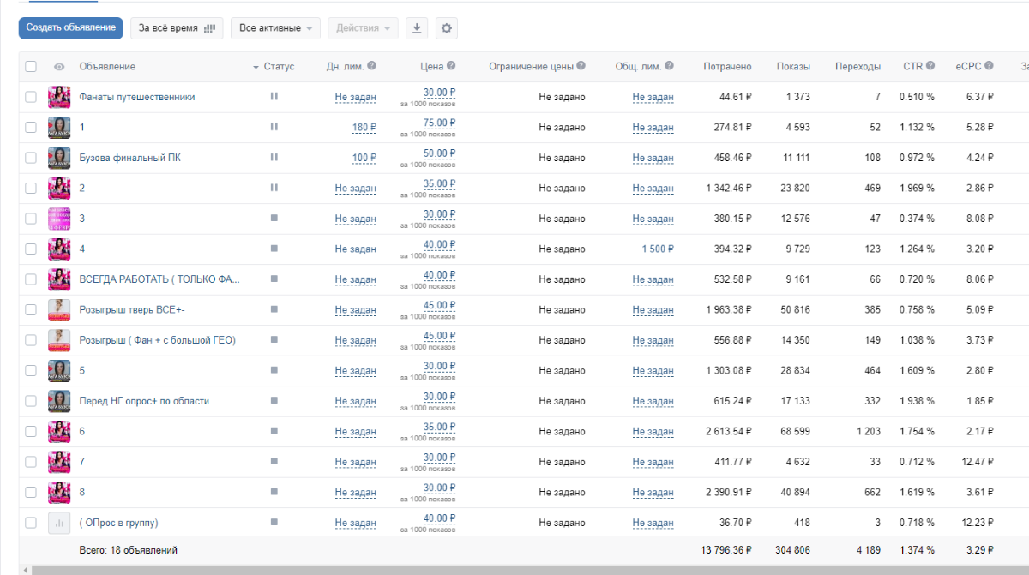Open ad Бузова финальный ПК link

[130, 158]
